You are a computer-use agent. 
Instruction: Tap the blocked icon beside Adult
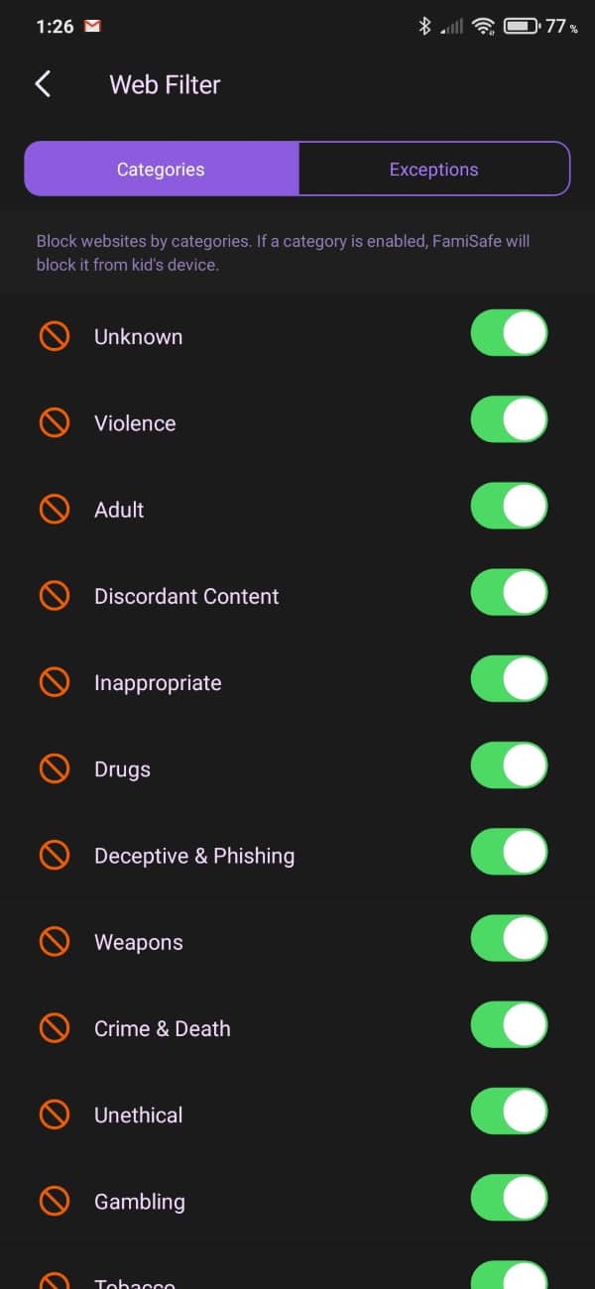pos(55,510)
